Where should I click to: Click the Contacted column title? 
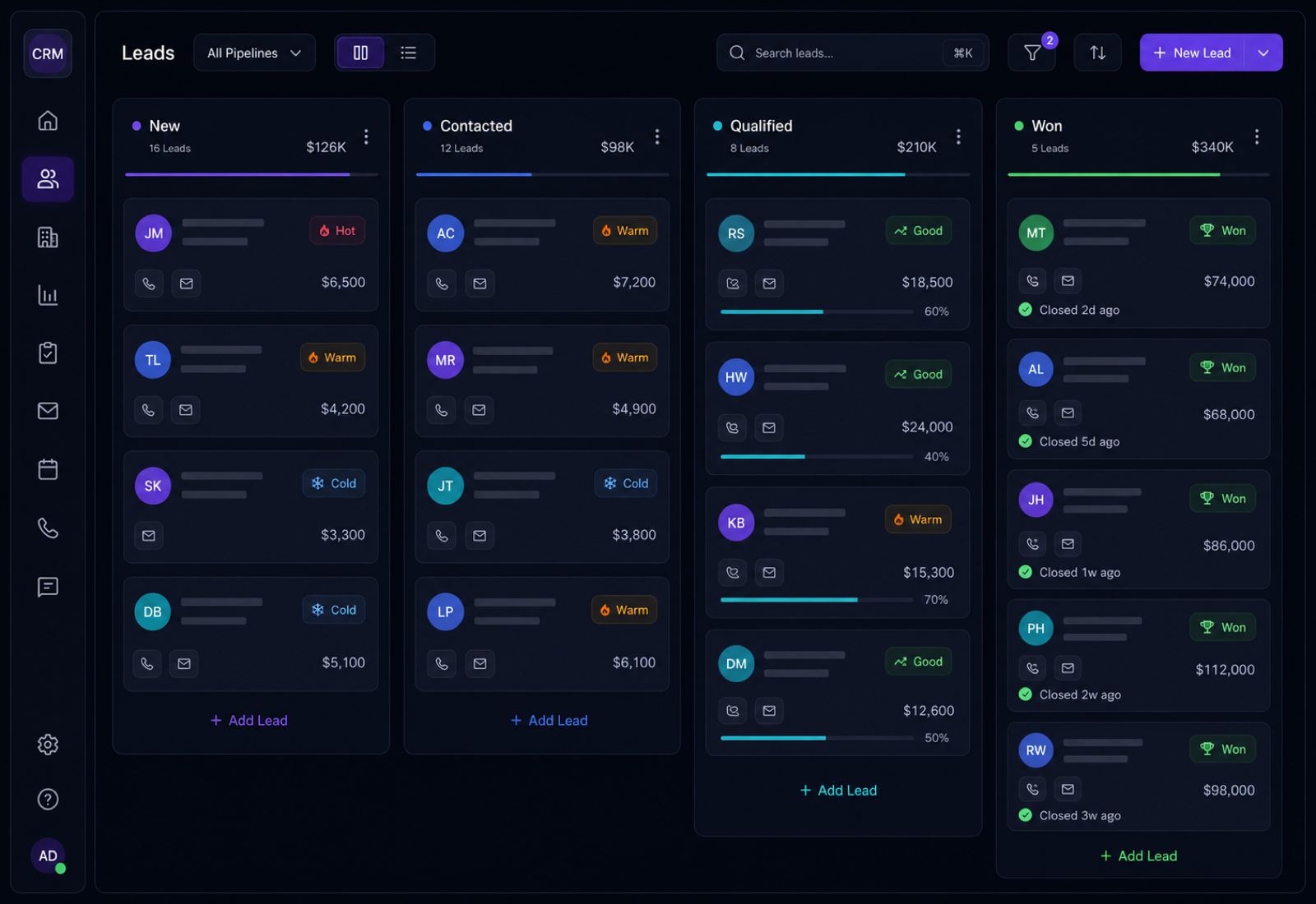point(476,126)
